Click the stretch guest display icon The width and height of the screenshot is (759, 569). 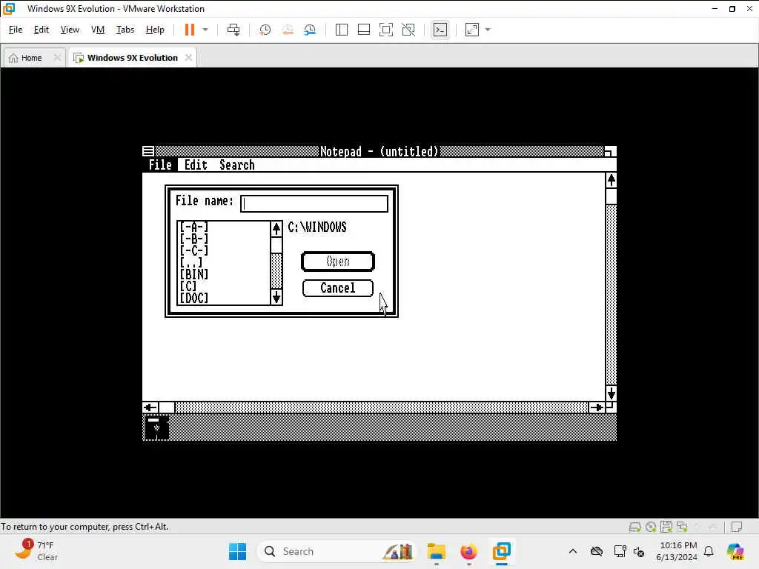pos(472,30)
